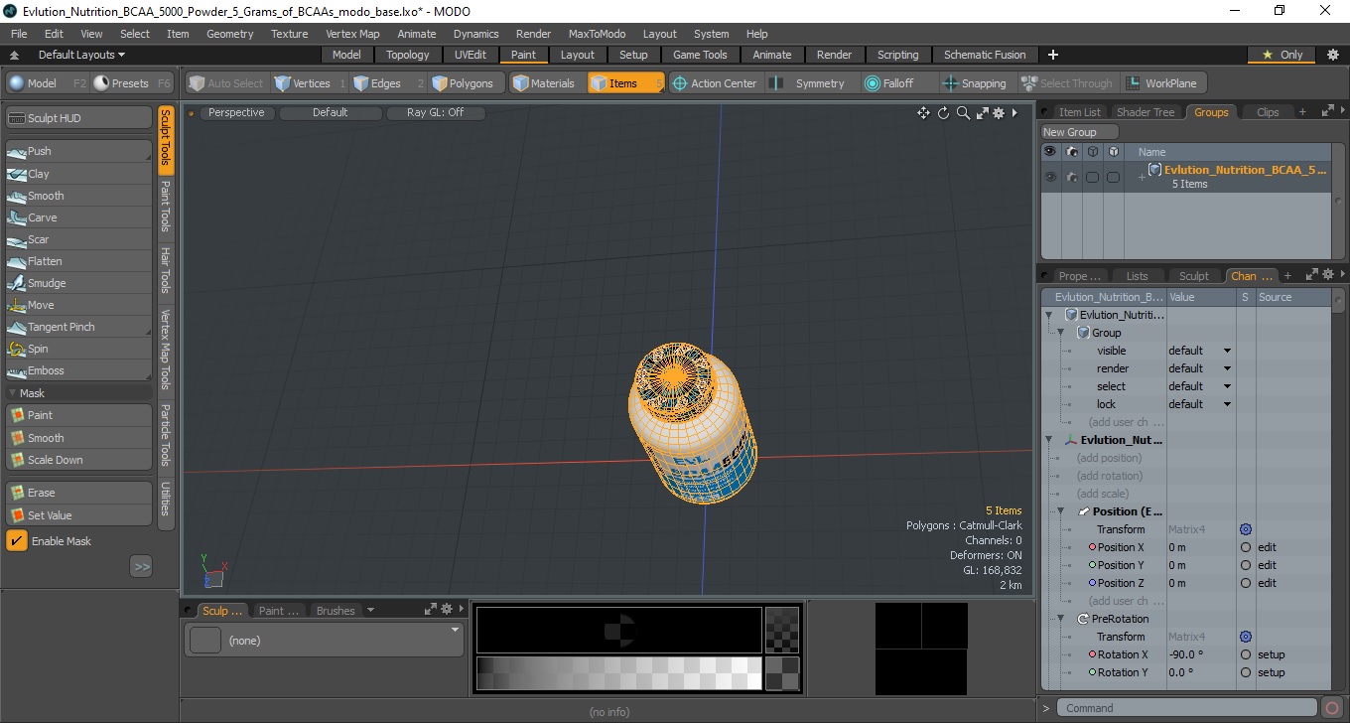Toggle visibility eye for Evlution_Nutrition group
Image resolution: width=1350 pixels, height=723 pixels.
tap(1049, 177)
